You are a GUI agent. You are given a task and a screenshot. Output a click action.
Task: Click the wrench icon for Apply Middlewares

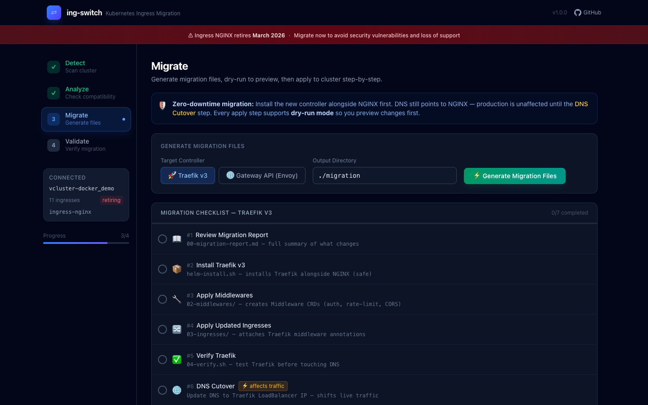177,299
